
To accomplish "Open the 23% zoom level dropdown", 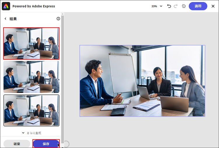I will [157, 6].
